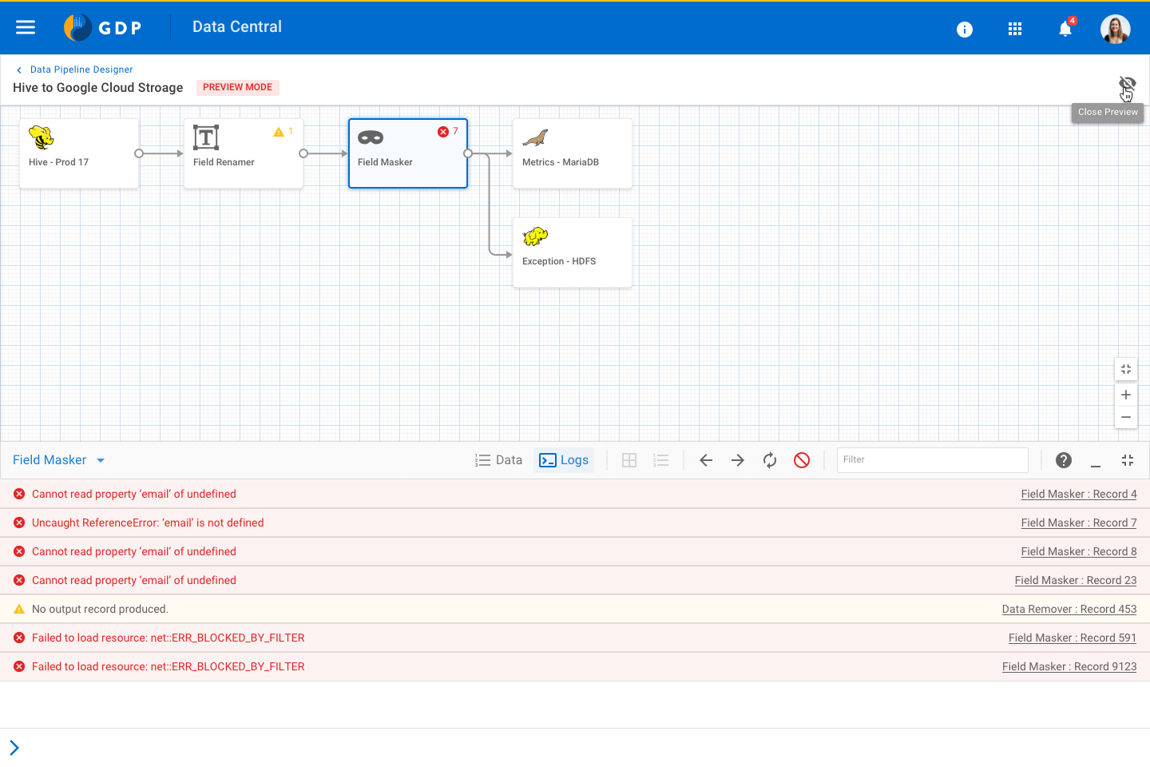
Task: Click the refresh icon in the logs toolbar
Action: pos(770,459)
